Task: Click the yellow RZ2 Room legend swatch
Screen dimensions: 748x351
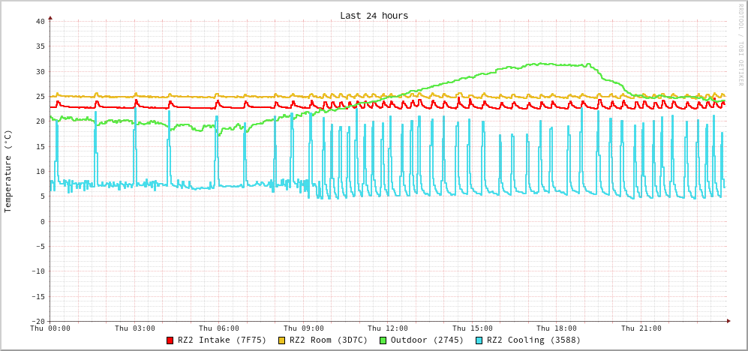Action: [282, 340]
